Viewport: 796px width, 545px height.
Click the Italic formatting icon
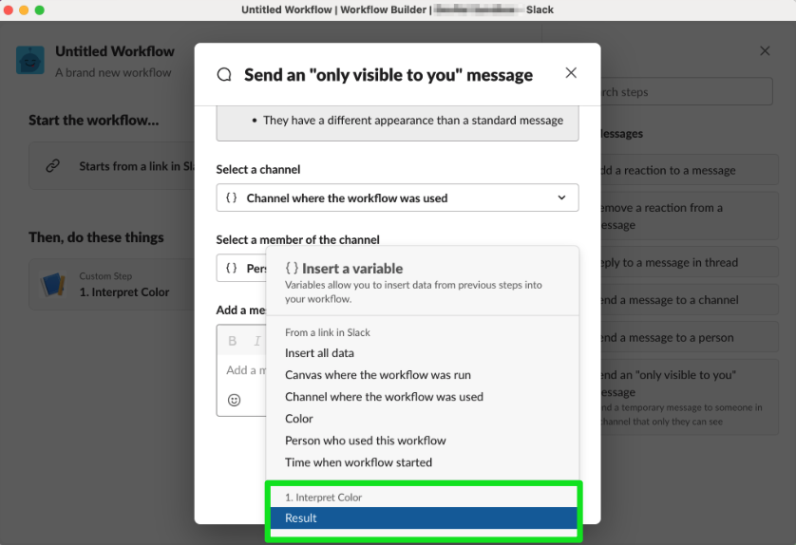[256, 341]
